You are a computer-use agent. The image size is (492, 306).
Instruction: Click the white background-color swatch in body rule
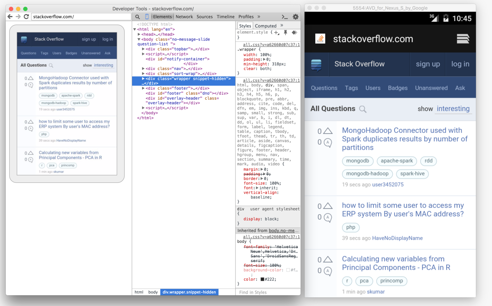click(288, 270)
